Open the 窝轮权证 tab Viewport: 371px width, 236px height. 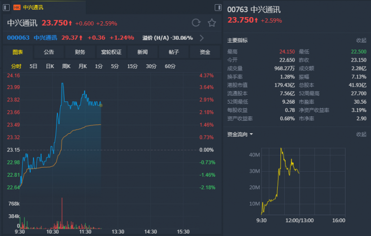coord(111,52)
